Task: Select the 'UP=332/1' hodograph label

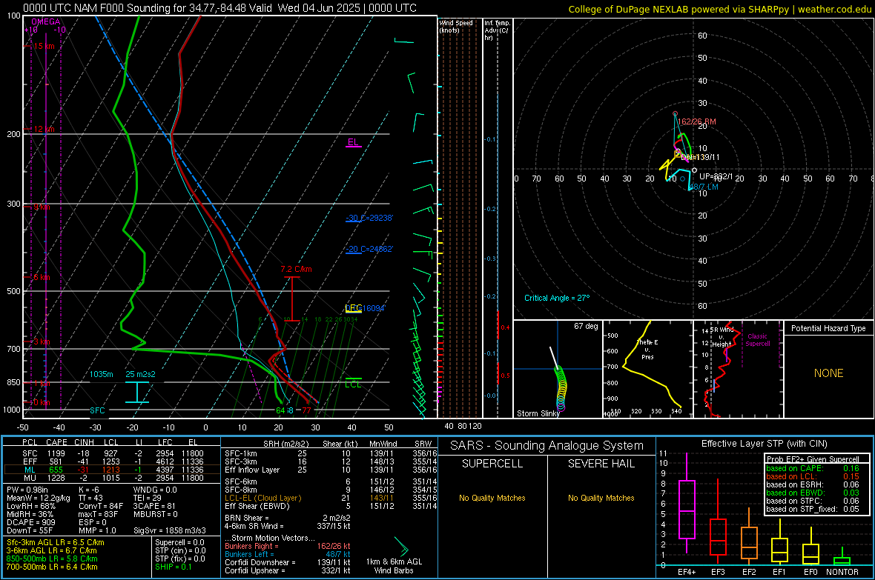Action: pos(716,176)
